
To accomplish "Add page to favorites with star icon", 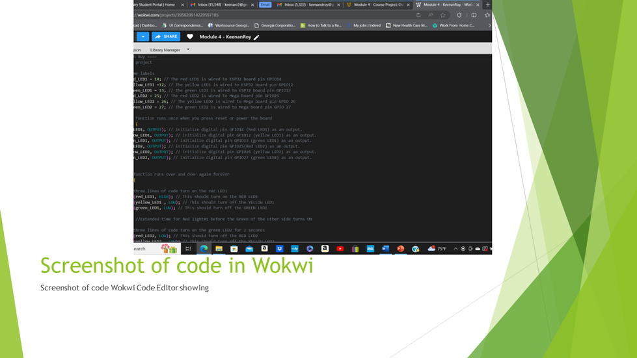I will (443, 15).
